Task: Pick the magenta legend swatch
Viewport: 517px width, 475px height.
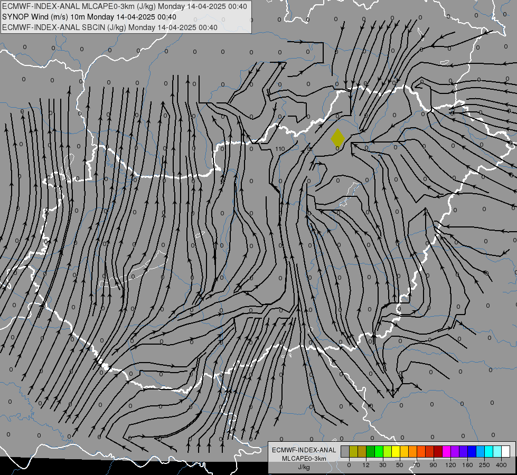Action: [447, 452]
